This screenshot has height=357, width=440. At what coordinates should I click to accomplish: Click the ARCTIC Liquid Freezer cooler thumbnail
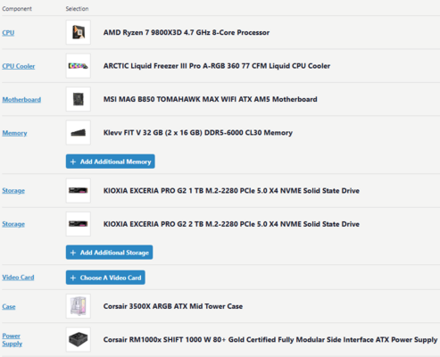coord(79,66)
